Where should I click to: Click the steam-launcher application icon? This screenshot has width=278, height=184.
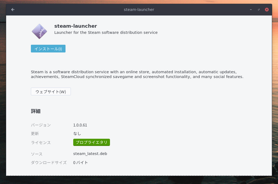coord(39,31)
